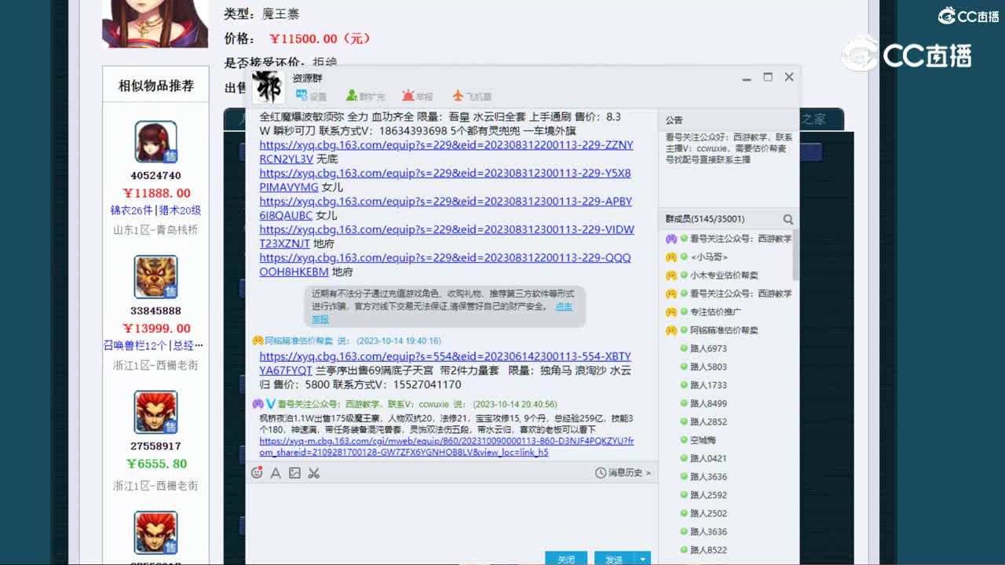Select member 路人0421
The height and width of the screenshot is (565, 1005).
pyautogui.click(x=708, y=458)
